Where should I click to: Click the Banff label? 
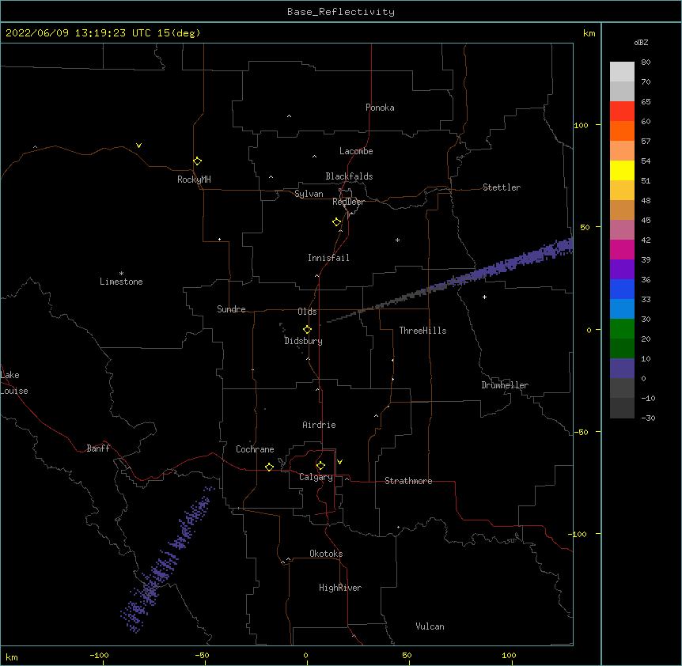coord(98,448)
